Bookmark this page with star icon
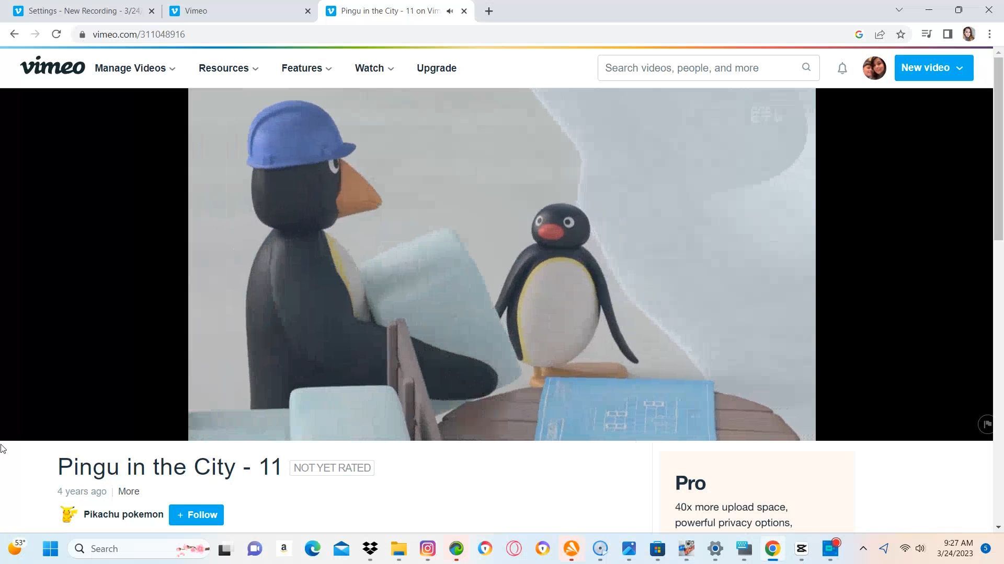 (x=900, y=34)
